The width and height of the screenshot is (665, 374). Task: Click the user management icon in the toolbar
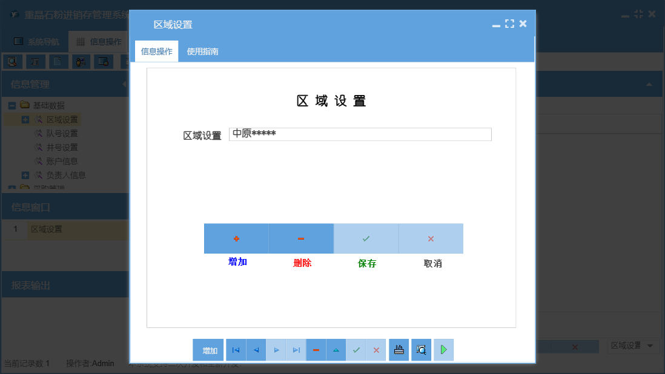pos(81,61)
